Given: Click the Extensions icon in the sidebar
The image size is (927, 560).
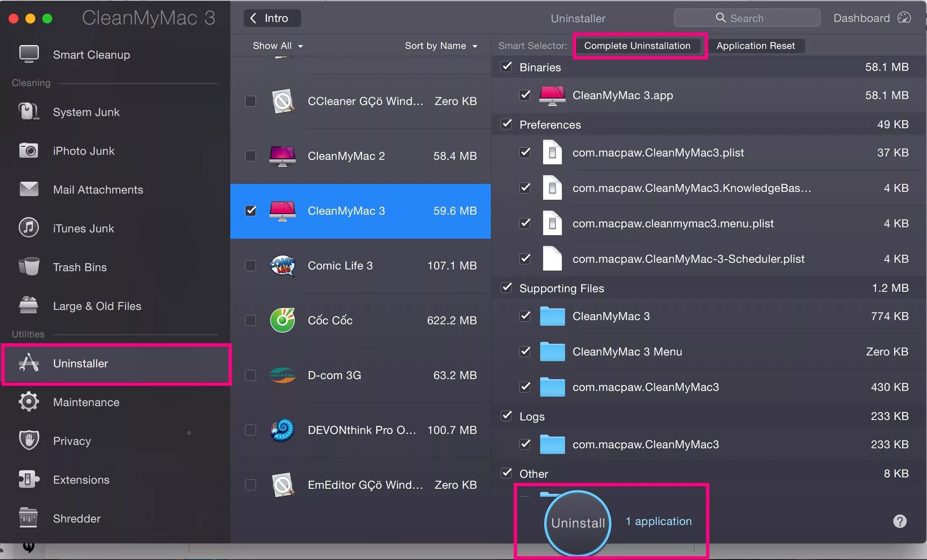Looking at the screenshot, I should tap(28, 479).
